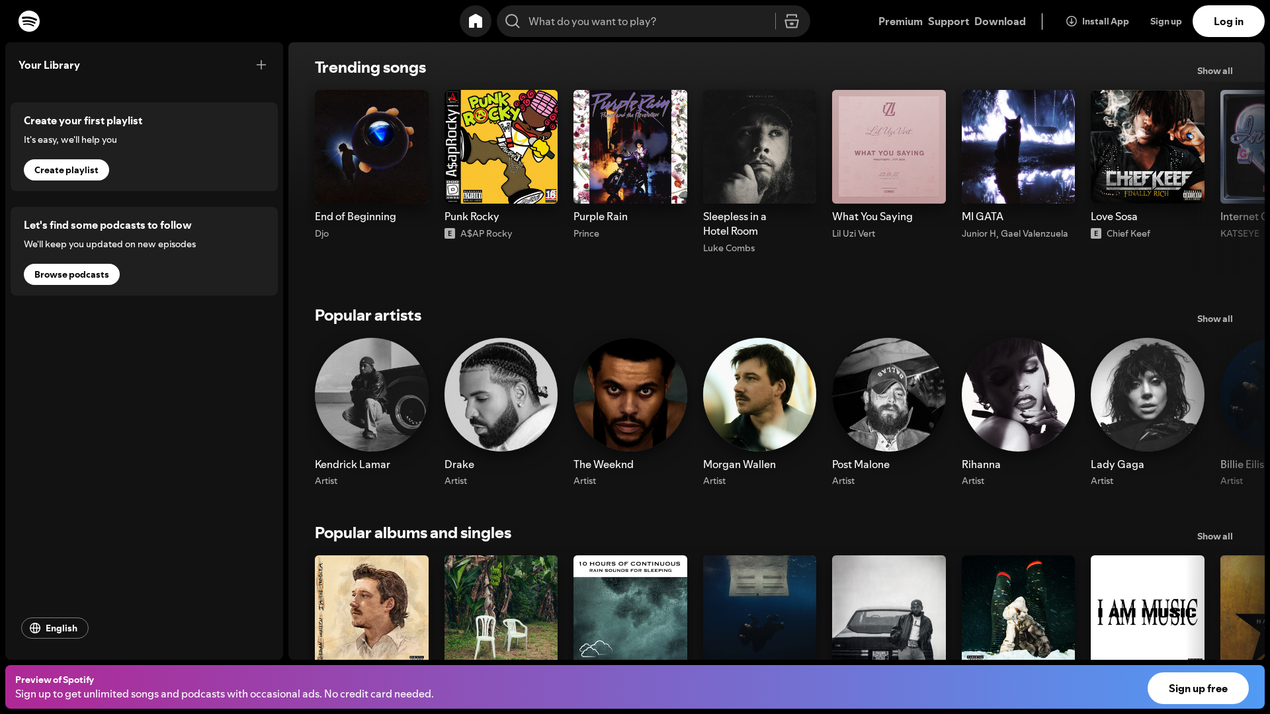Select Post Malone artist photo
The width and height of the screenshot is (1270, 714).
click(x=889, y=395)
